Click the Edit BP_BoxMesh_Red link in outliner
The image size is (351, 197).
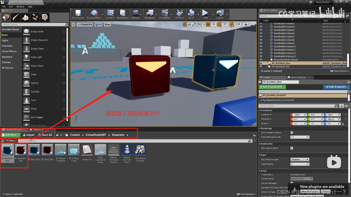(x=335, y=67)
